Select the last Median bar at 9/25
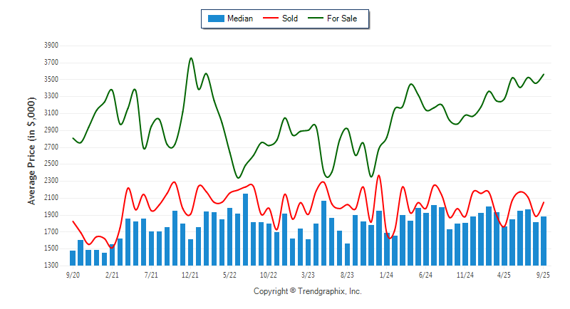Viewport: 570px width, 309px height. (x=544, y=241)
